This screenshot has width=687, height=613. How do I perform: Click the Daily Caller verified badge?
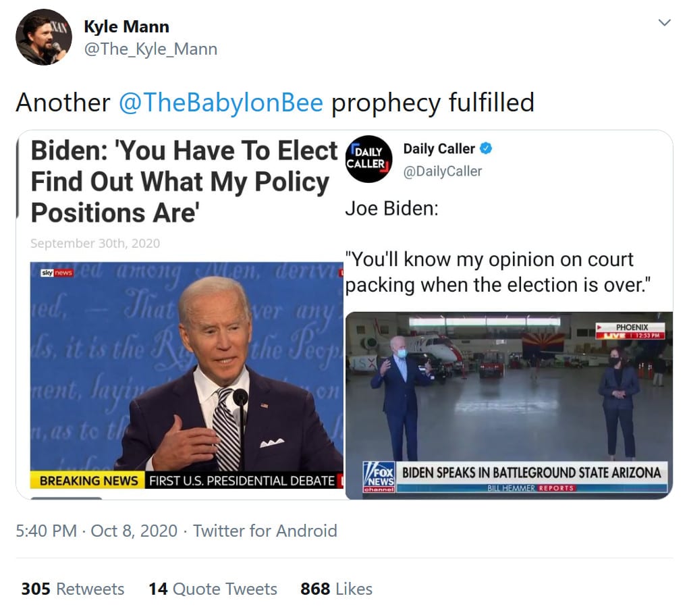point(486,149)
